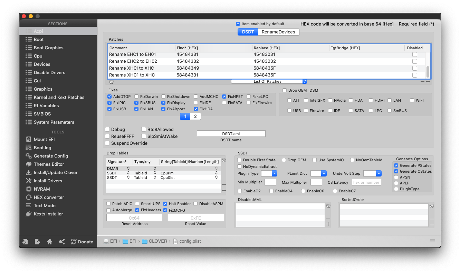This screenshot has width=460, height=273.
Task: Select the Kernel and Kext Patches section
Action: click(59, 97)
